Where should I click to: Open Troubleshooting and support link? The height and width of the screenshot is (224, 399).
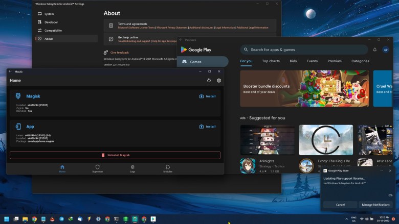click(134, 41)
